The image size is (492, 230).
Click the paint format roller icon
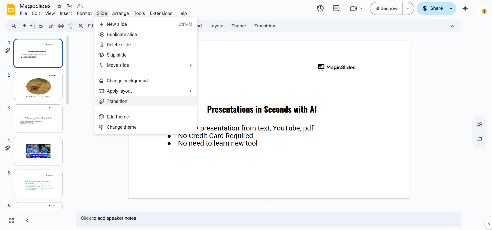(71, 26)
